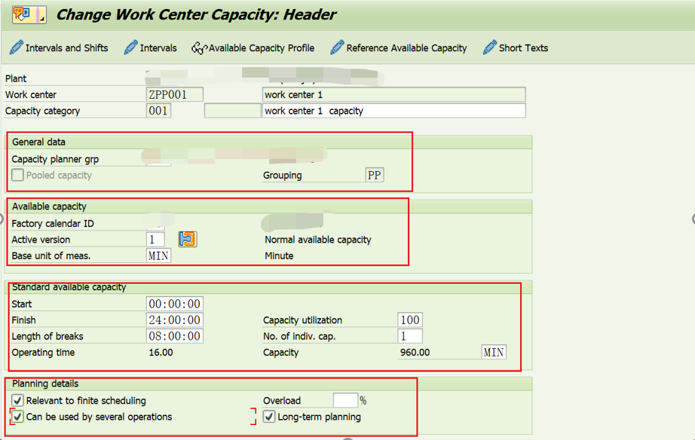695x440 pixels.
Task: Select the Planning details section header
Action: click(x=41, y=383)
